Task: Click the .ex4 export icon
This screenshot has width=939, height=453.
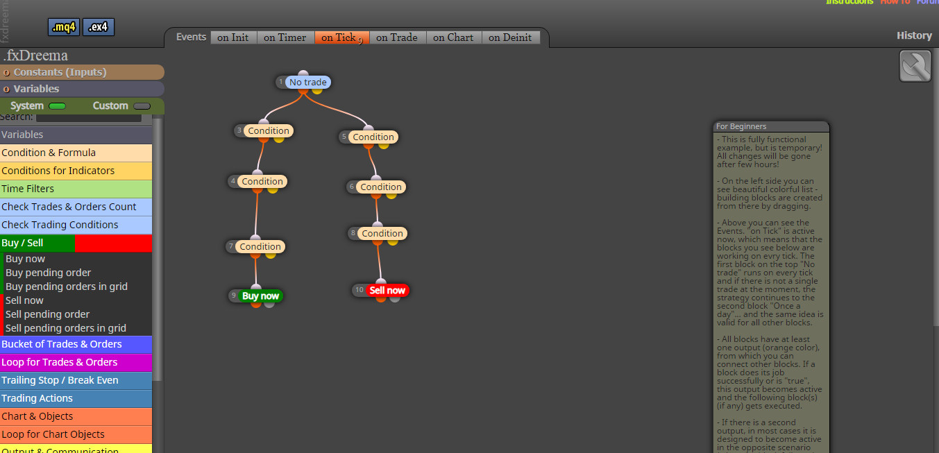Action: click(x=99, y=27)
